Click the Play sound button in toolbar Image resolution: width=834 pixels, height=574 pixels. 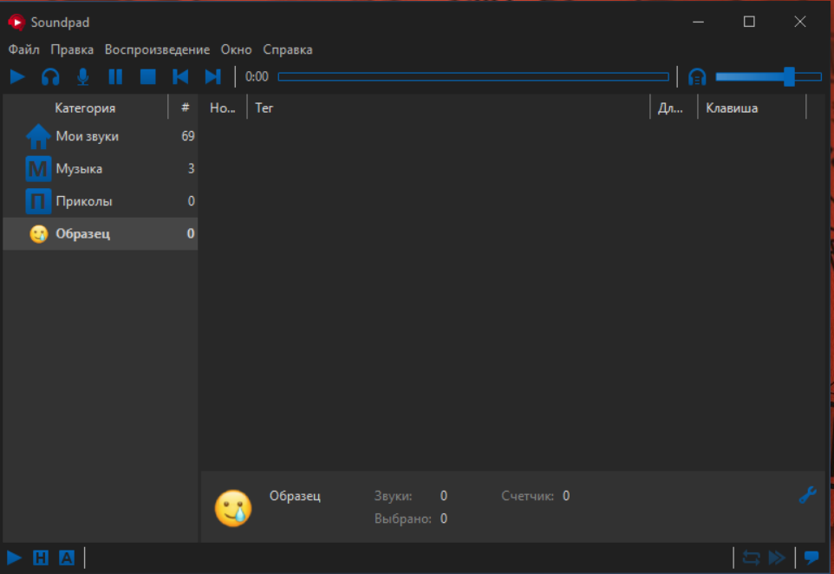click(17, 76)
